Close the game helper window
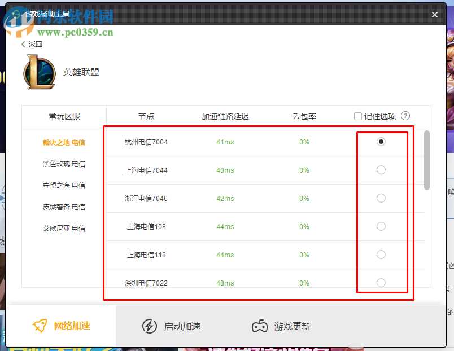Screen dimensions: 454x351 [434, 15]
